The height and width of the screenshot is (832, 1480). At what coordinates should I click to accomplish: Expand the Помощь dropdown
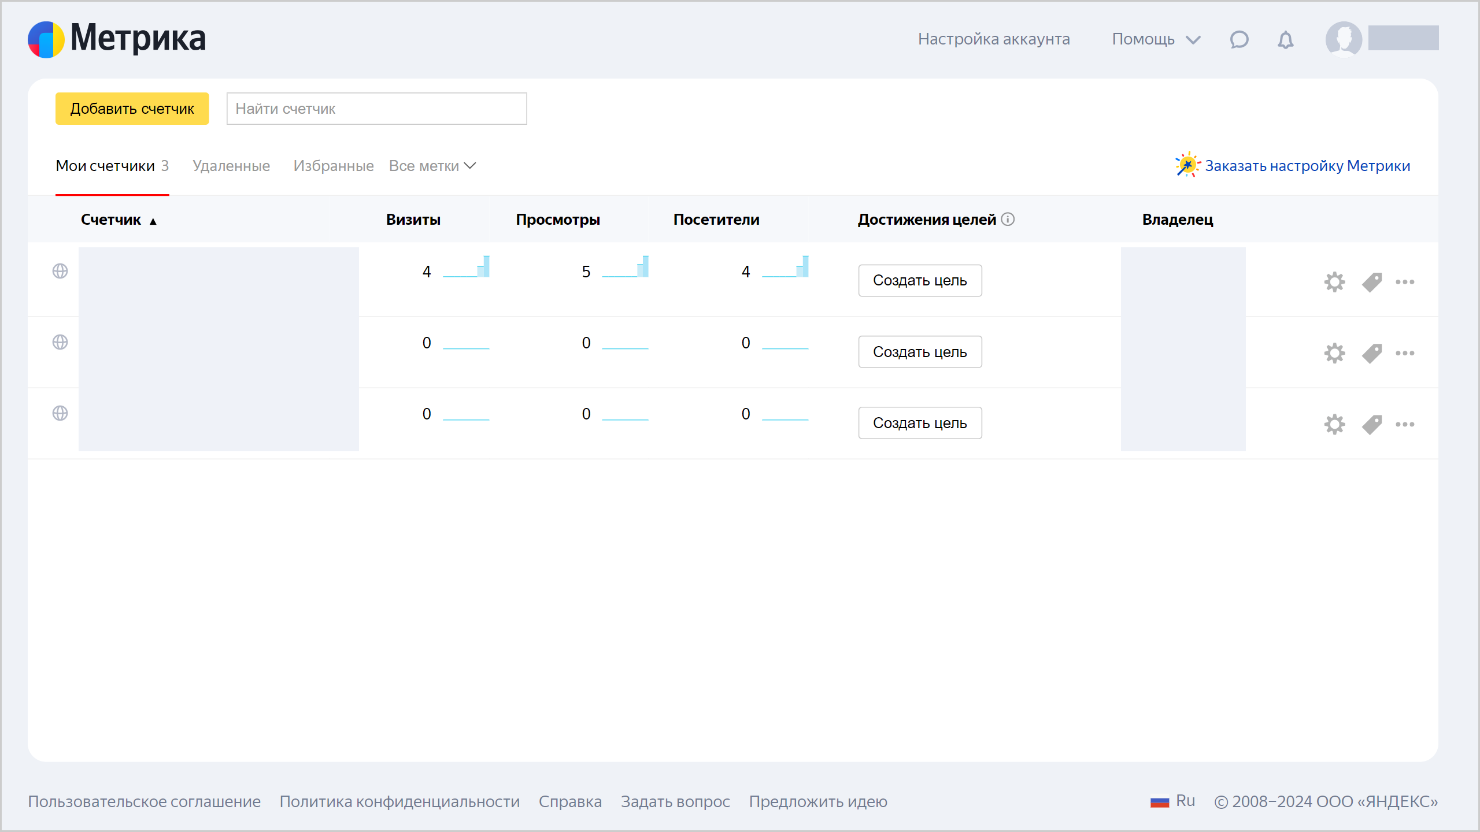pyautogui.click(x=1156, y=39)
